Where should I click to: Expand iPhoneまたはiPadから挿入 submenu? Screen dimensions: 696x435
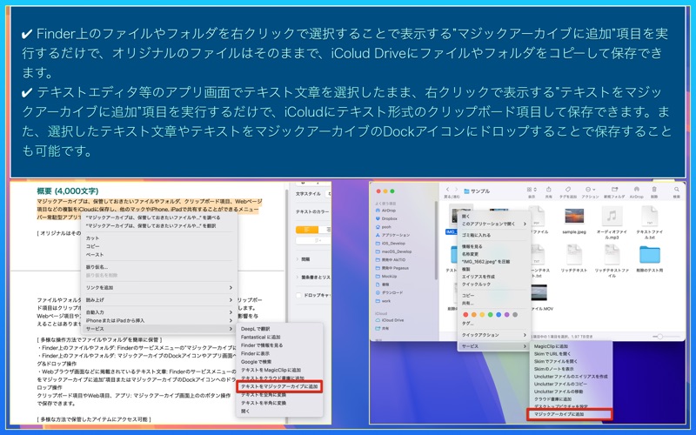point(159,320)
